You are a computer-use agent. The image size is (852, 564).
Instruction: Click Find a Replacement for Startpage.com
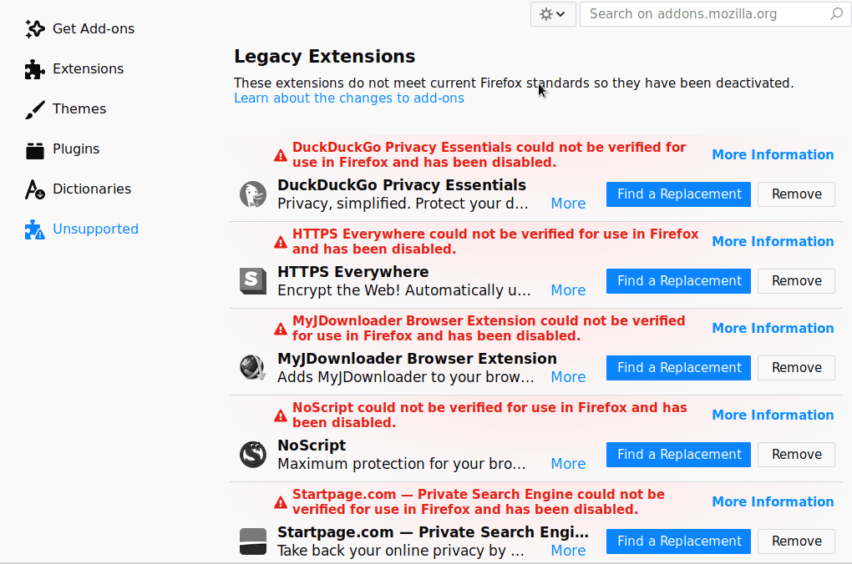(678, 541)
